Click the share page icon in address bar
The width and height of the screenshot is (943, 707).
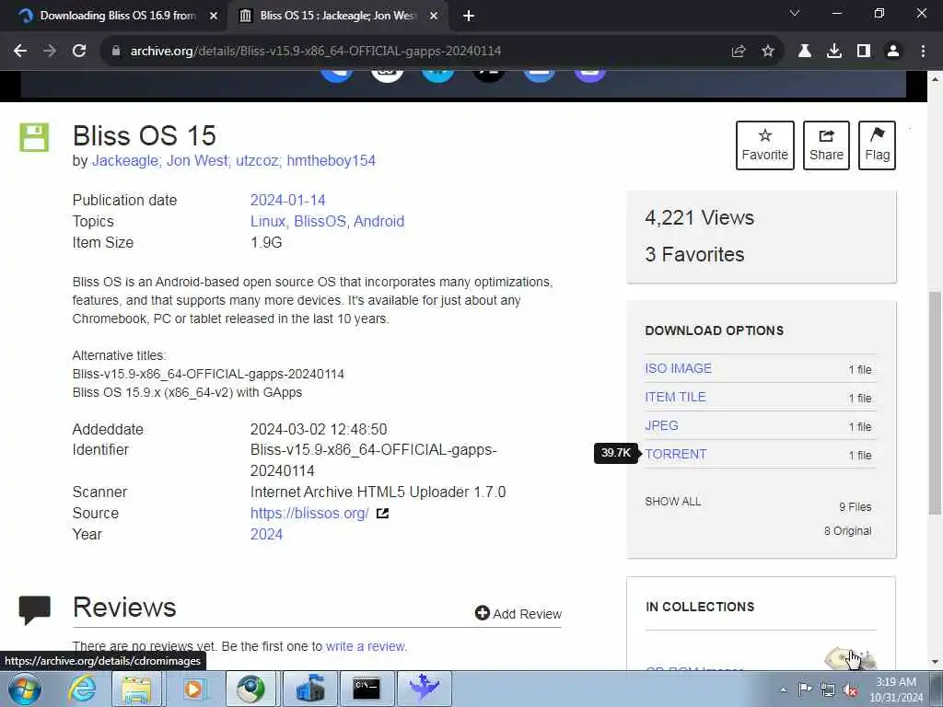pyautogui.click(x=738, y=52)
